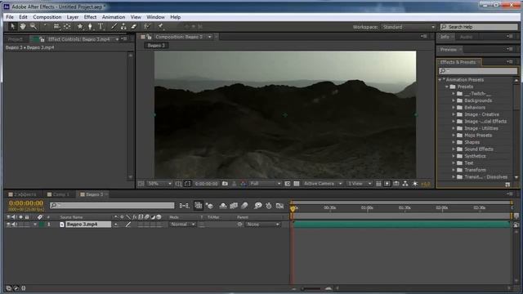The width and height of the screenshot is (523, 294).
Task: Toggle Frame Blending for the composition
Action: click(x=234, y=206)
